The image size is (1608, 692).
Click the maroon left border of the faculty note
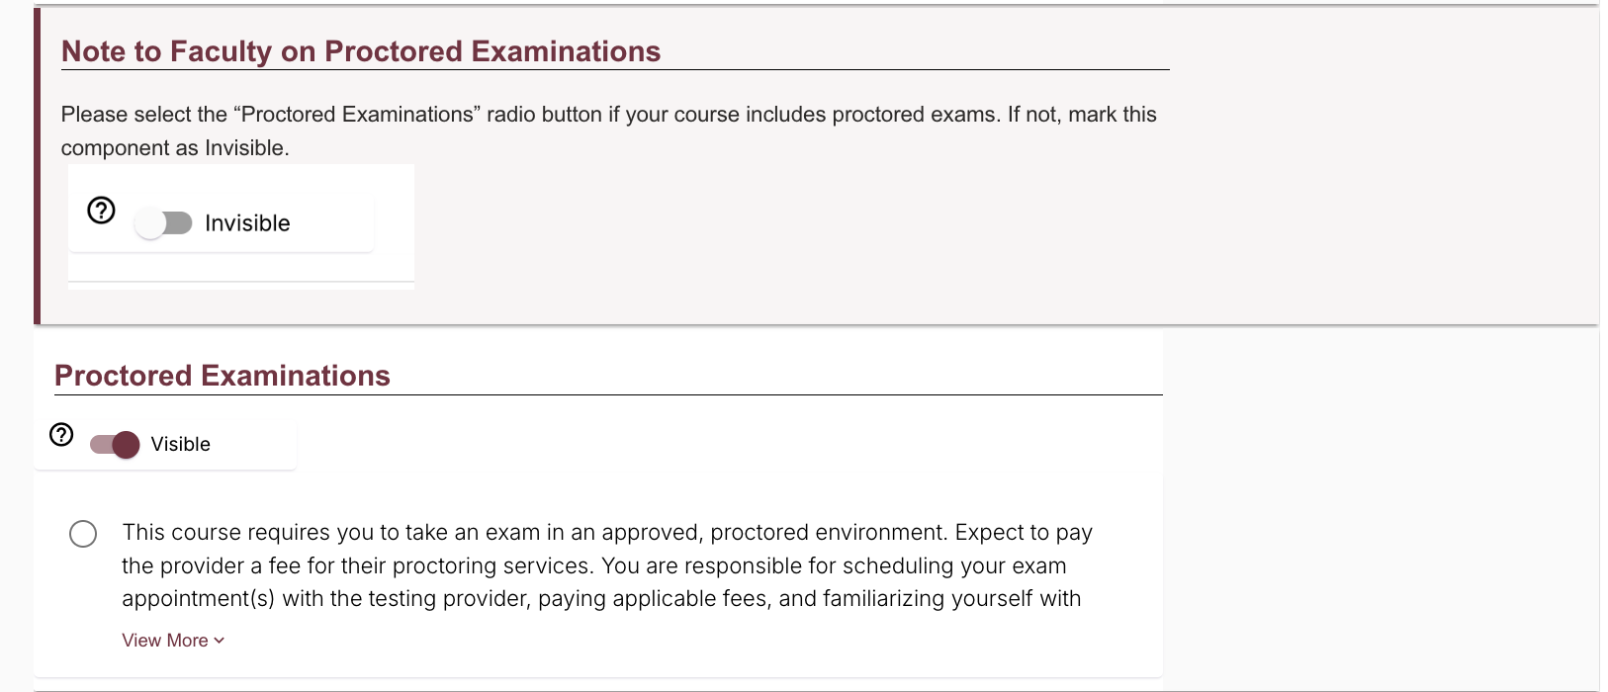coord(38,166)
